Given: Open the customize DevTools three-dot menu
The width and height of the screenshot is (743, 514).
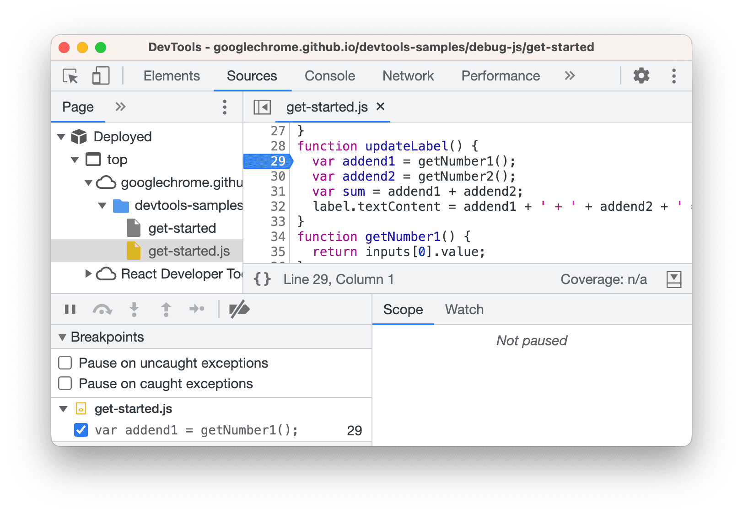Looking at the screenshot, I should point(673,75).
